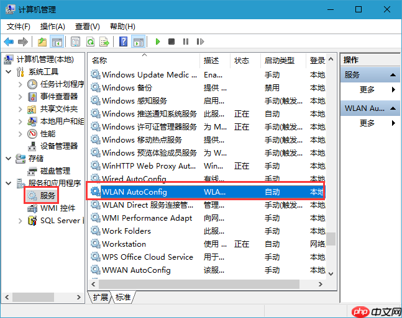The width and height of the screenshot is (402, 318).
Task: Click the Refresh toolbar icon
Action: (90, 42)
